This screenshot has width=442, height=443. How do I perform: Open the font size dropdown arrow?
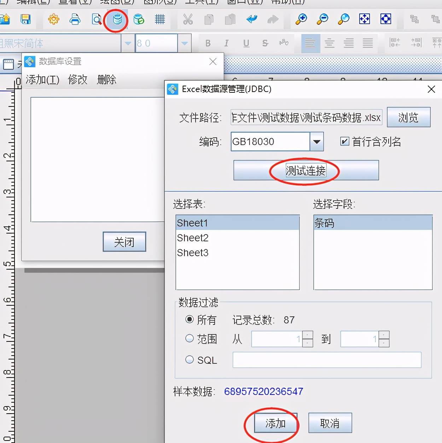(184, 44)
